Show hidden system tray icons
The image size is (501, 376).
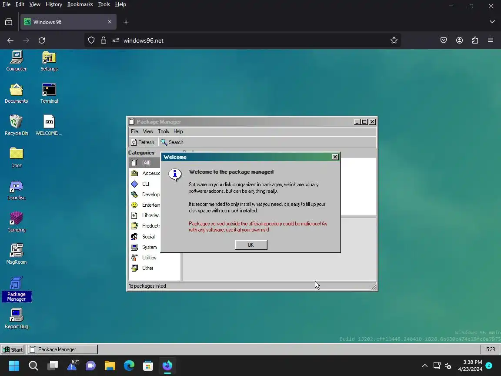(424, 366)
